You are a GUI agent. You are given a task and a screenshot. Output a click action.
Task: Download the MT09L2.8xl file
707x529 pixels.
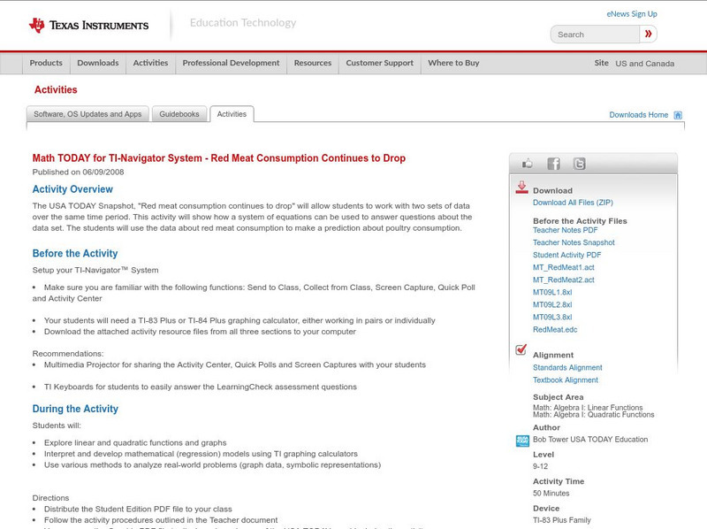(x=552, y=304)
